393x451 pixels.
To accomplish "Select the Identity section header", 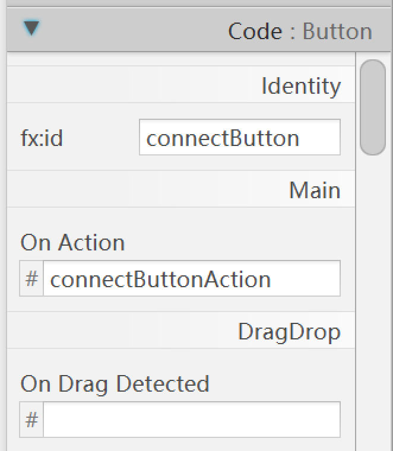I will point(181,84).
